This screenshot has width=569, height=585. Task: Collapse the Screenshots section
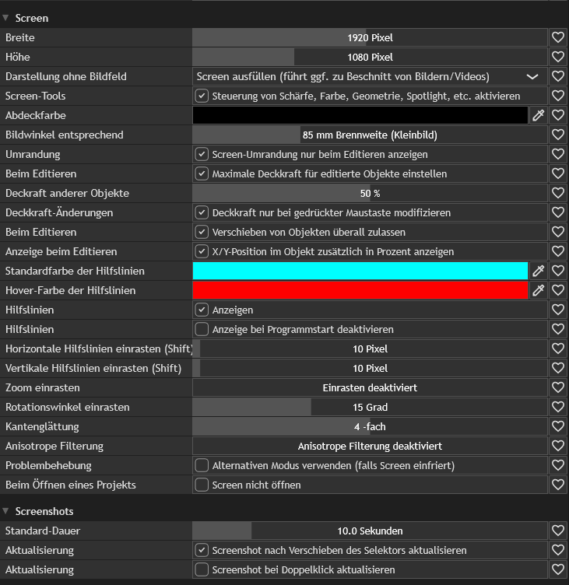(5, 511)
